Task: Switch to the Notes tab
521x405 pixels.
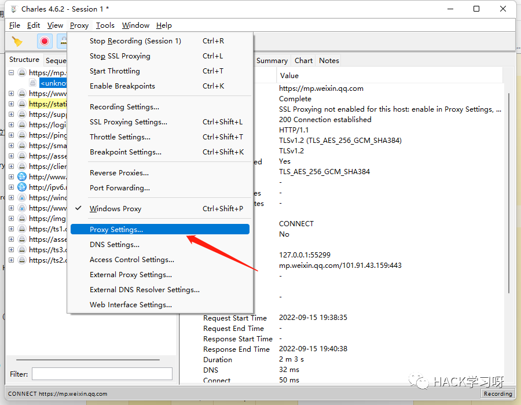Action: [x=329, y=60]
